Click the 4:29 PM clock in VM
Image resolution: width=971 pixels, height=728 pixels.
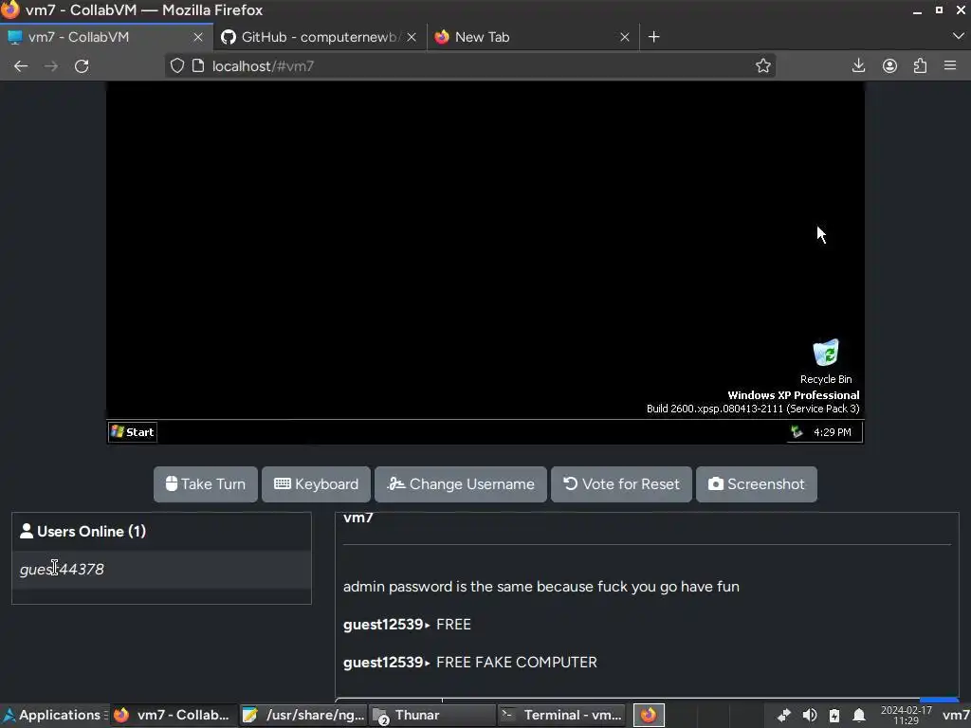click(x=833, y=432)
